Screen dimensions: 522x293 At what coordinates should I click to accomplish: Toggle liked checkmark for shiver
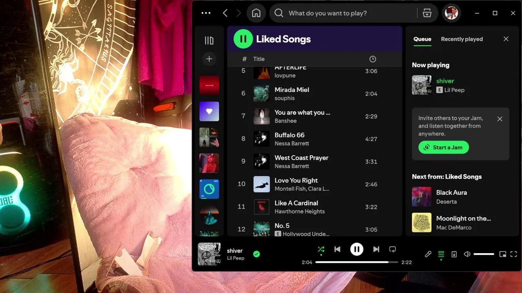pos(257,254)
